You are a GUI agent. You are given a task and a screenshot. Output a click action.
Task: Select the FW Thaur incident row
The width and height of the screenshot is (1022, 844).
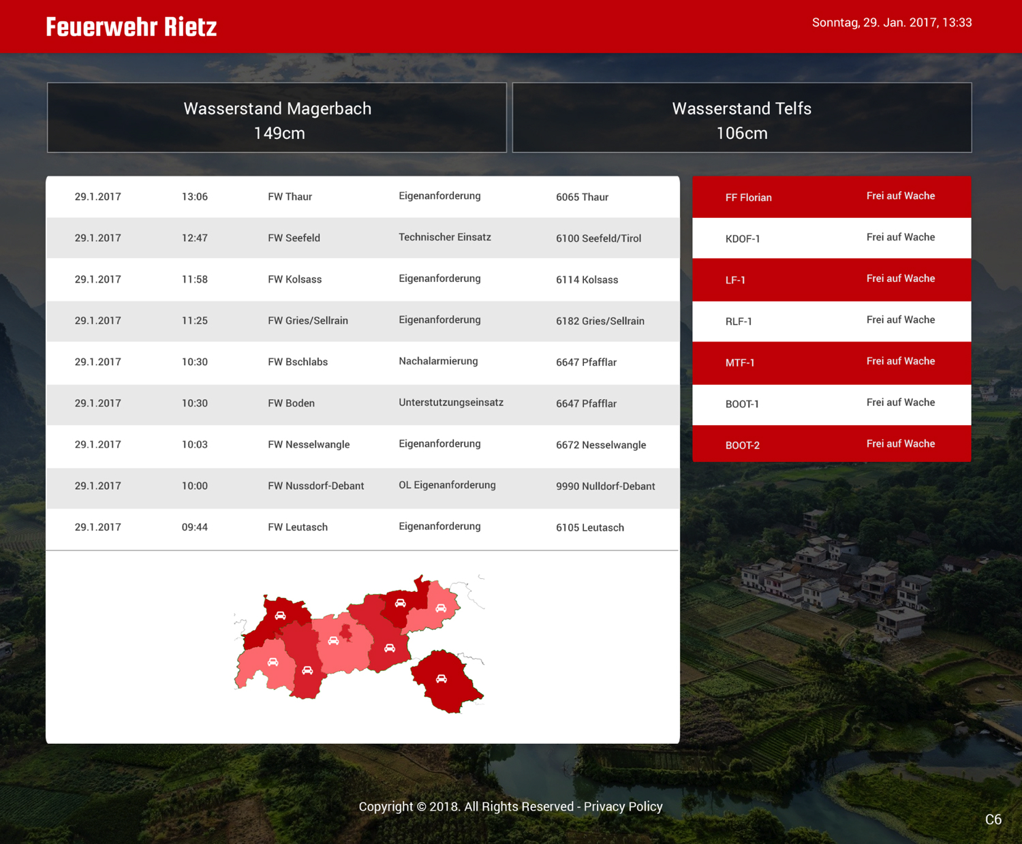[x=362, y=197]
